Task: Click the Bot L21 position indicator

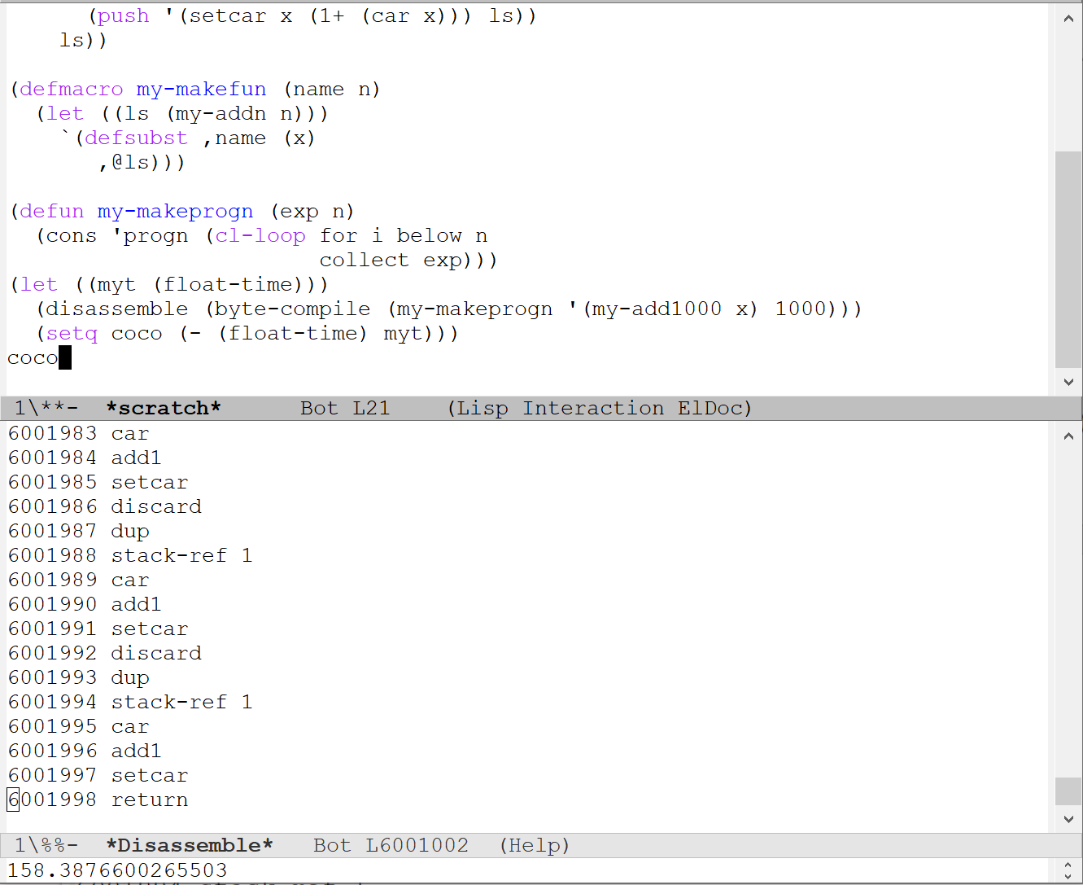Action: tap(345, 407)
